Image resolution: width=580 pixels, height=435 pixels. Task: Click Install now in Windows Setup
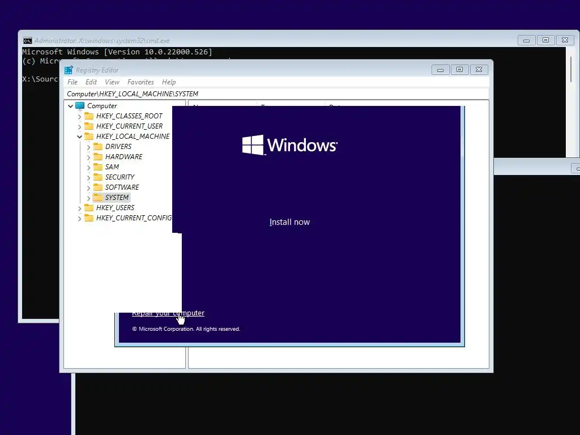(289, 222)
